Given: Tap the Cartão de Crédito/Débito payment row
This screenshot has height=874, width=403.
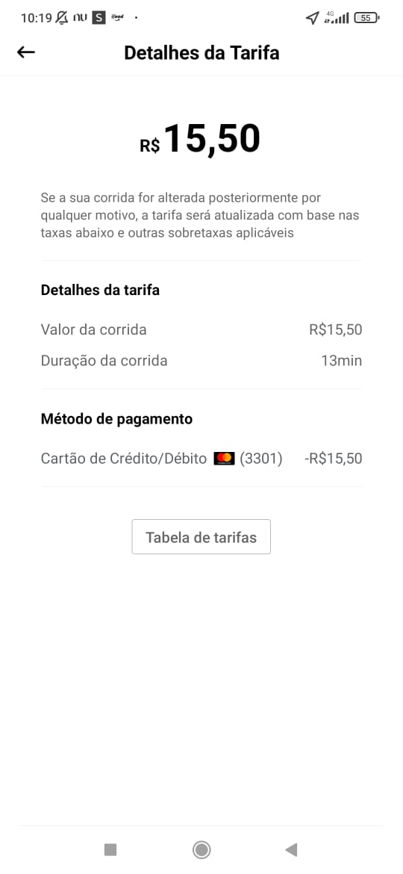Looking at the screenshot, I should [201, 459].
